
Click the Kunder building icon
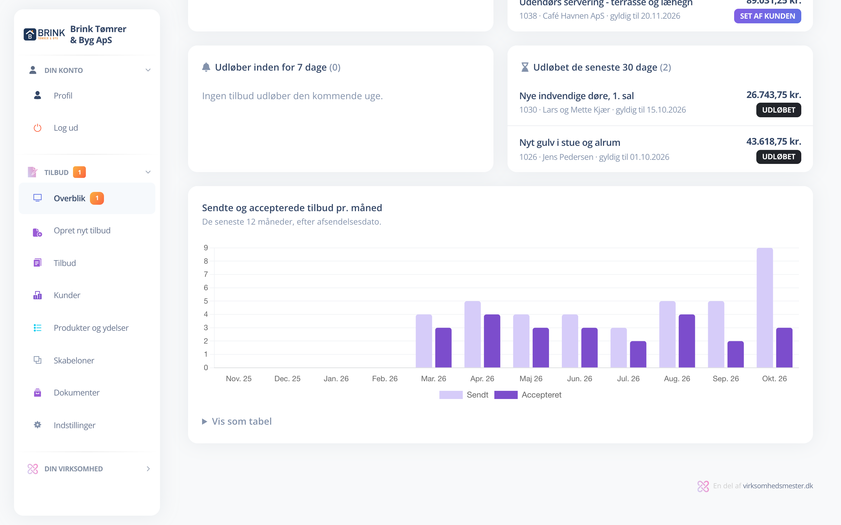coord(38,295)
